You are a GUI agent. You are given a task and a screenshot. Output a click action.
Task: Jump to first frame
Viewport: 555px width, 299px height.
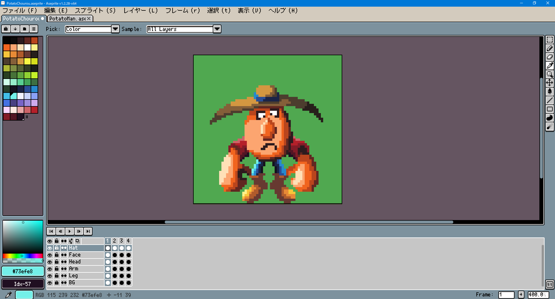(x=51, y=231)
